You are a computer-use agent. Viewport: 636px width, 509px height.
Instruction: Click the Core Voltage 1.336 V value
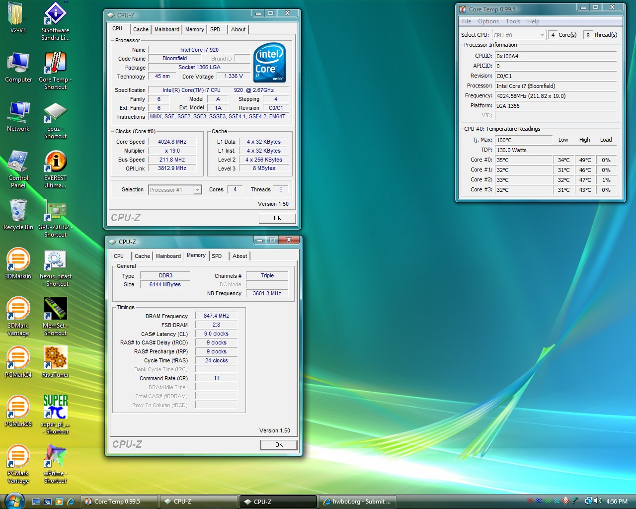pyautogui.click(x=234, y=76)
